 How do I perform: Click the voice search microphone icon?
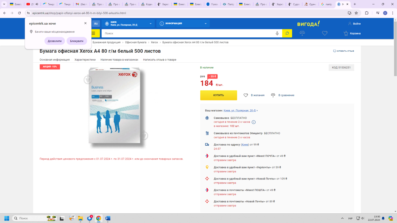point(277,33)
